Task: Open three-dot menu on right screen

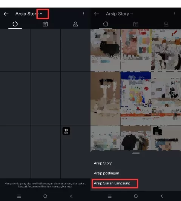Action: pyautogui.click(x=174, y=14)
